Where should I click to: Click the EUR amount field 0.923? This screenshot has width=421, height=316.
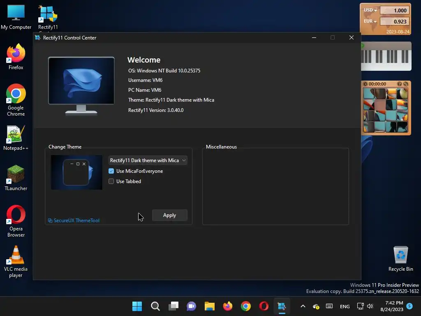pos(394,21)
